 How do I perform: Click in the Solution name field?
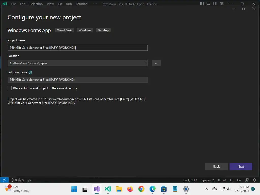[x=78, y=80]
